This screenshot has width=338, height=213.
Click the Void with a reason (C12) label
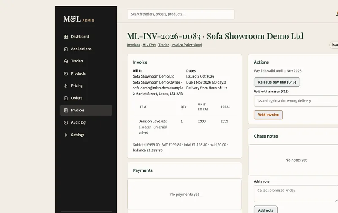pyautogui.click(x=271, y=92)
